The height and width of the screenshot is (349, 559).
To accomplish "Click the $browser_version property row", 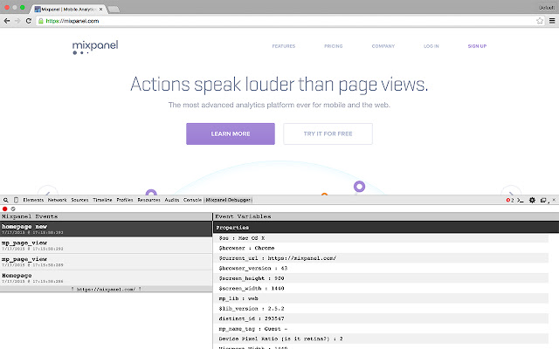I will (x=382, y=268).
